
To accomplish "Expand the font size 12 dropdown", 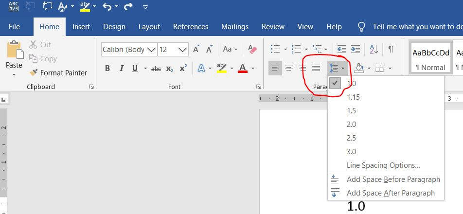I will coord(182,50).
